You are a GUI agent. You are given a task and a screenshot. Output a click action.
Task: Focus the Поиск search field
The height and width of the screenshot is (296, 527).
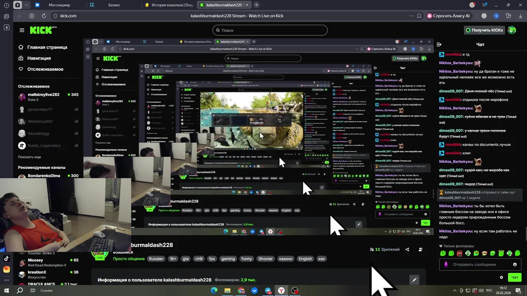[270, 30]
